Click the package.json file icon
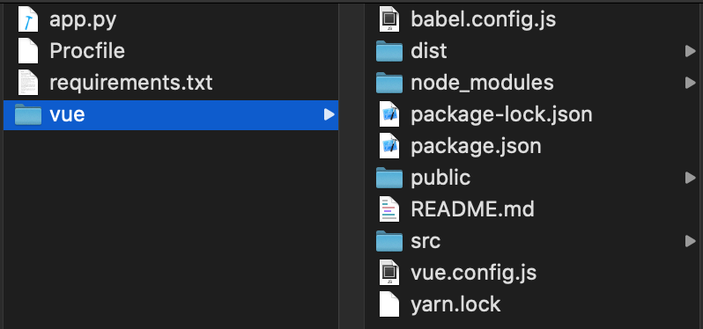703x329 pixels. 389,146
